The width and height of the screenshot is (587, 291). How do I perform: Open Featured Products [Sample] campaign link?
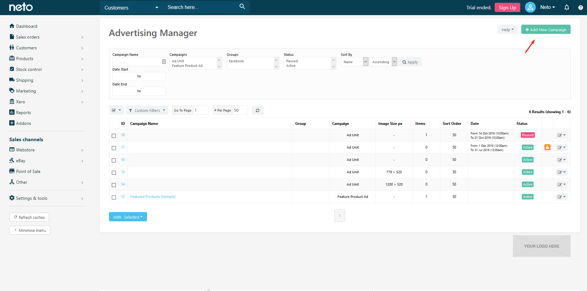(153, 197)
